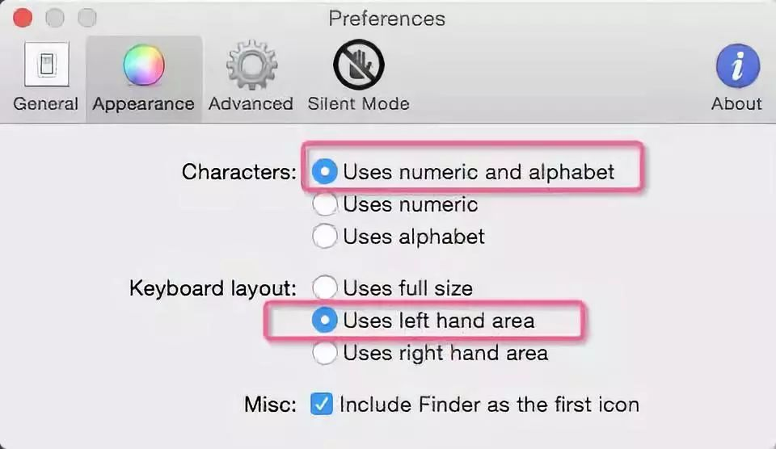Choose the "Uses numeric" characters option

click(x=325, y=204)
